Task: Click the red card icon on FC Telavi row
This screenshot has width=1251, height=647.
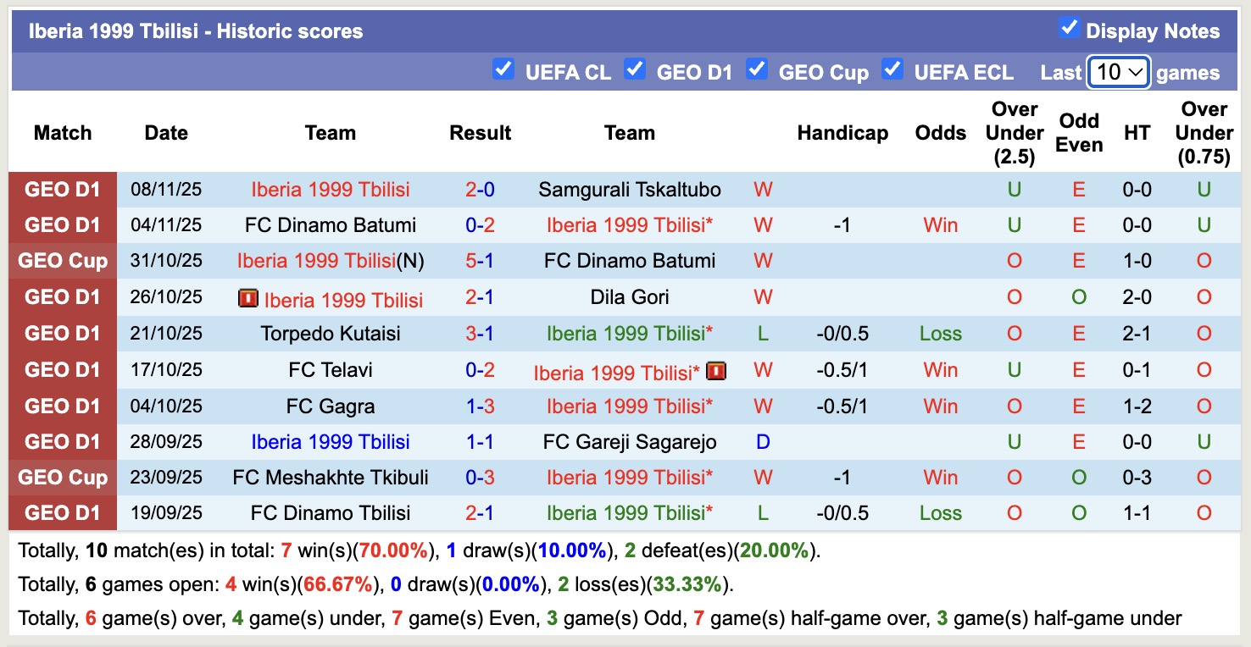Action: click(x=716, y=371)
